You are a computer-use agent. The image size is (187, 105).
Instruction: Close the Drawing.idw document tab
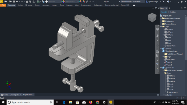[x=20, y=95]
